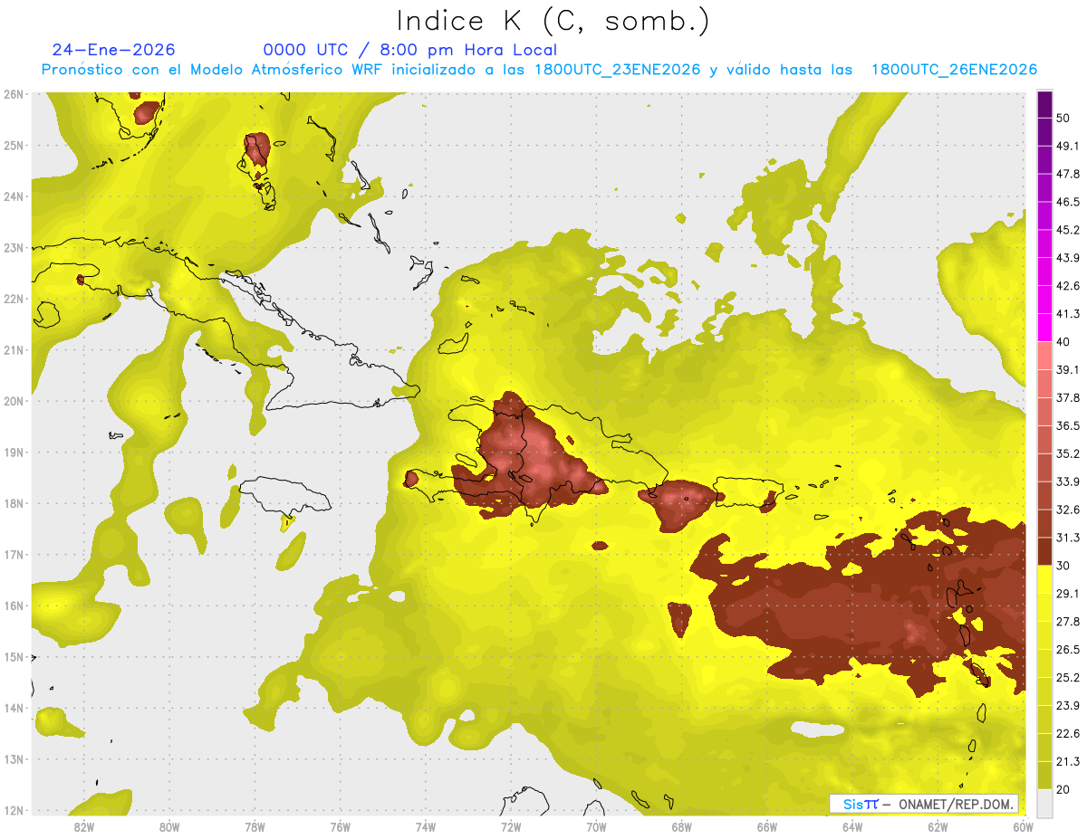Click the '19N' latitude label

pos(13,453)
